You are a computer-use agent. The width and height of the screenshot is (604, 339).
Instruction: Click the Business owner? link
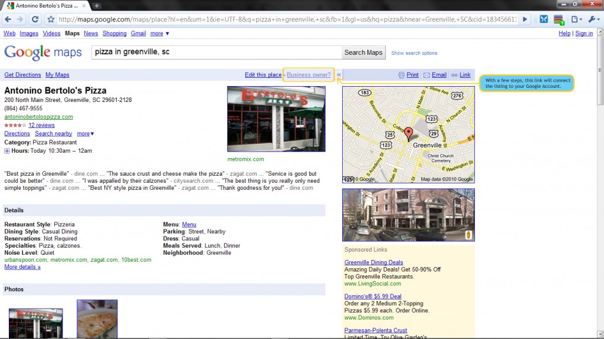[308, 75]
